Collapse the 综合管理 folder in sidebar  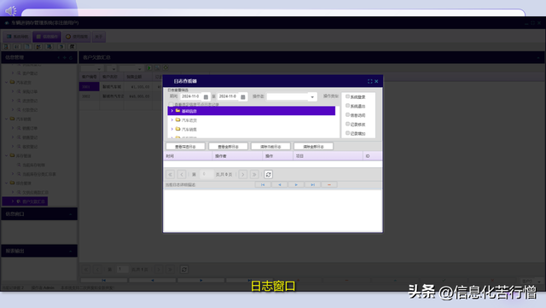(6, 183)
